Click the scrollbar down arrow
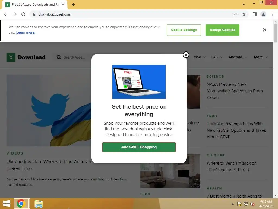Viewport: 278px width, 209px height. point(276,196)
